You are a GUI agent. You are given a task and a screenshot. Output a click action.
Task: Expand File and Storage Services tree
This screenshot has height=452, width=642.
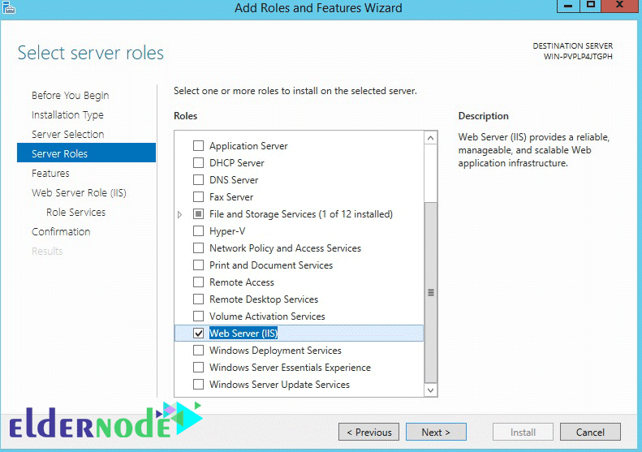179,214
